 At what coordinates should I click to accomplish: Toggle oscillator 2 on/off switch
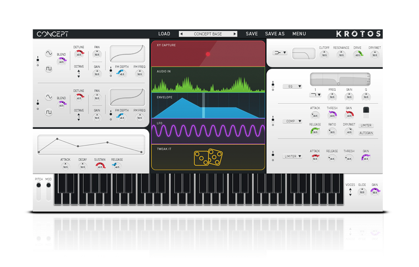pos(38,105)
